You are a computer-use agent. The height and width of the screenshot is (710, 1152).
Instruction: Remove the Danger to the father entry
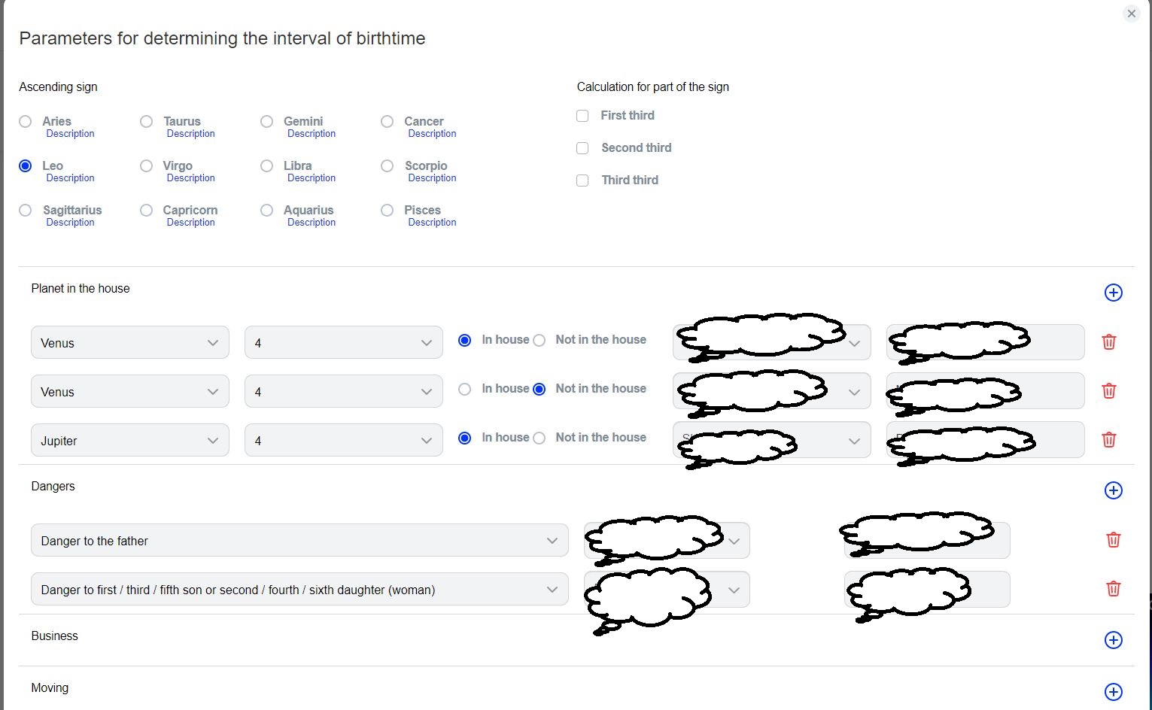click(x=1113, y=540)
